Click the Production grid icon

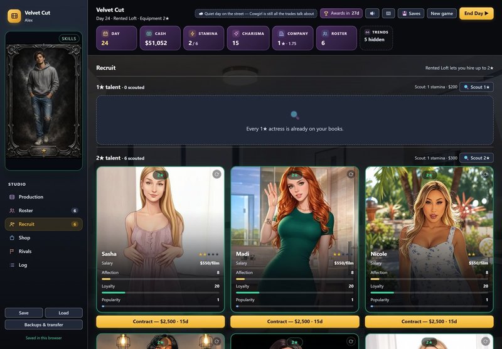(12, 197)
